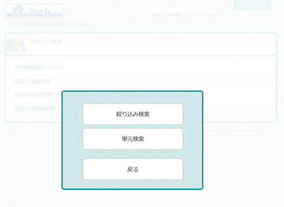The width and height of the screenshot is (284, 207).
Task: Click the green book in books icon
Action: (x=9, y=45)
